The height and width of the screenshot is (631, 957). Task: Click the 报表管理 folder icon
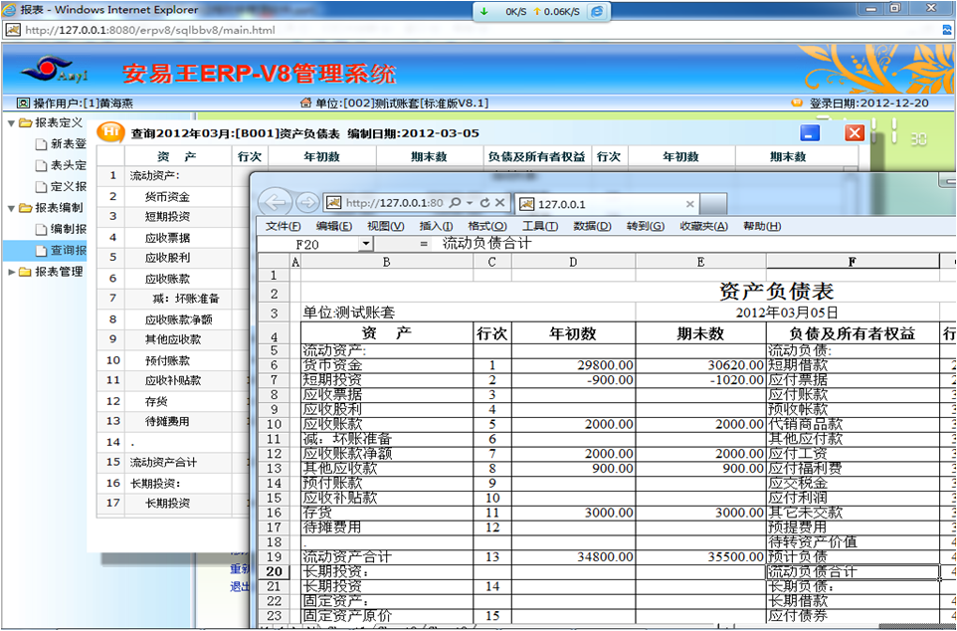[x=25, y=272]
